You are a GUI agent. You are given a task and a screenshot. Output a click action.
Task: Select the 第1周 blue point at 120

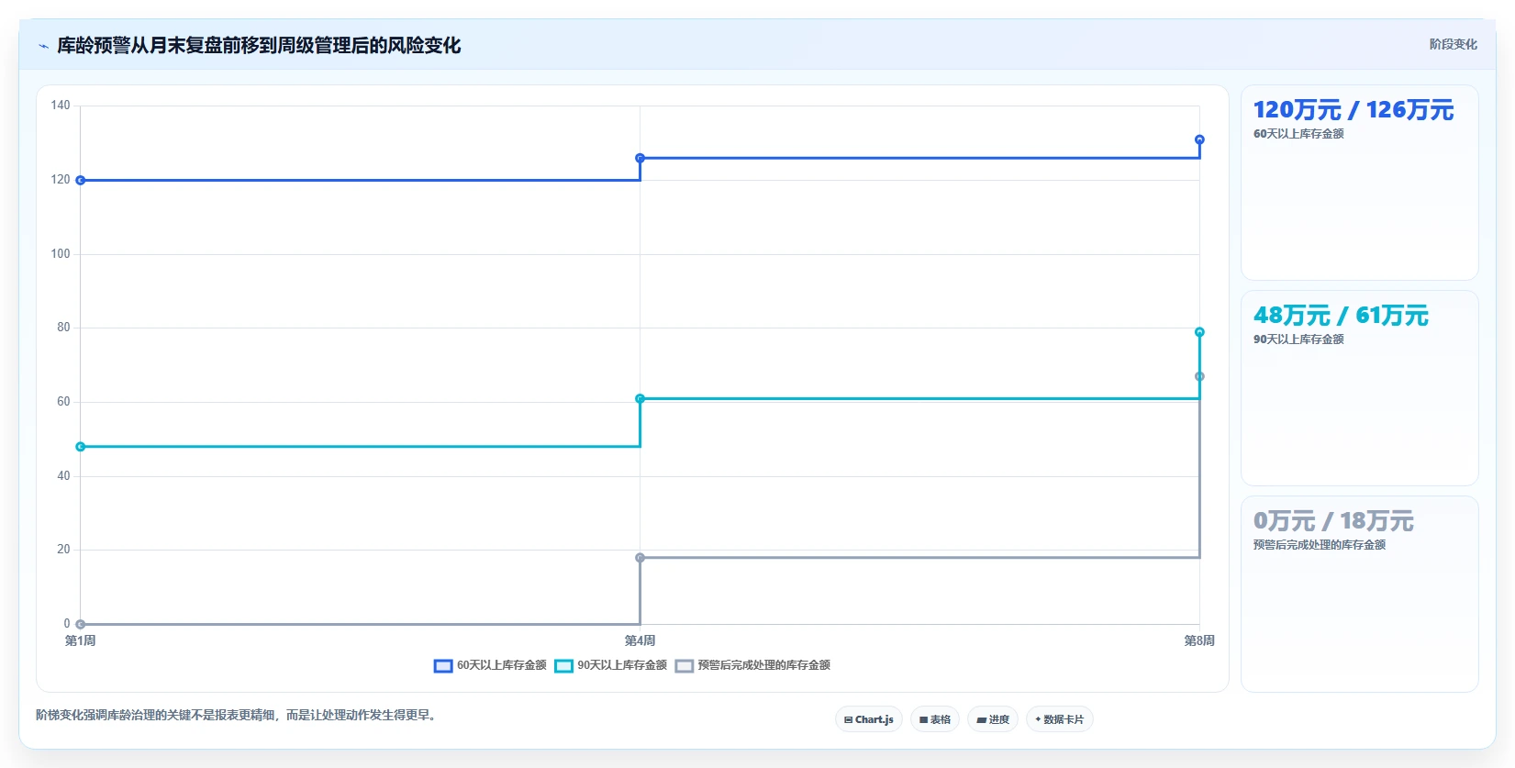click(x=81, y=180)
